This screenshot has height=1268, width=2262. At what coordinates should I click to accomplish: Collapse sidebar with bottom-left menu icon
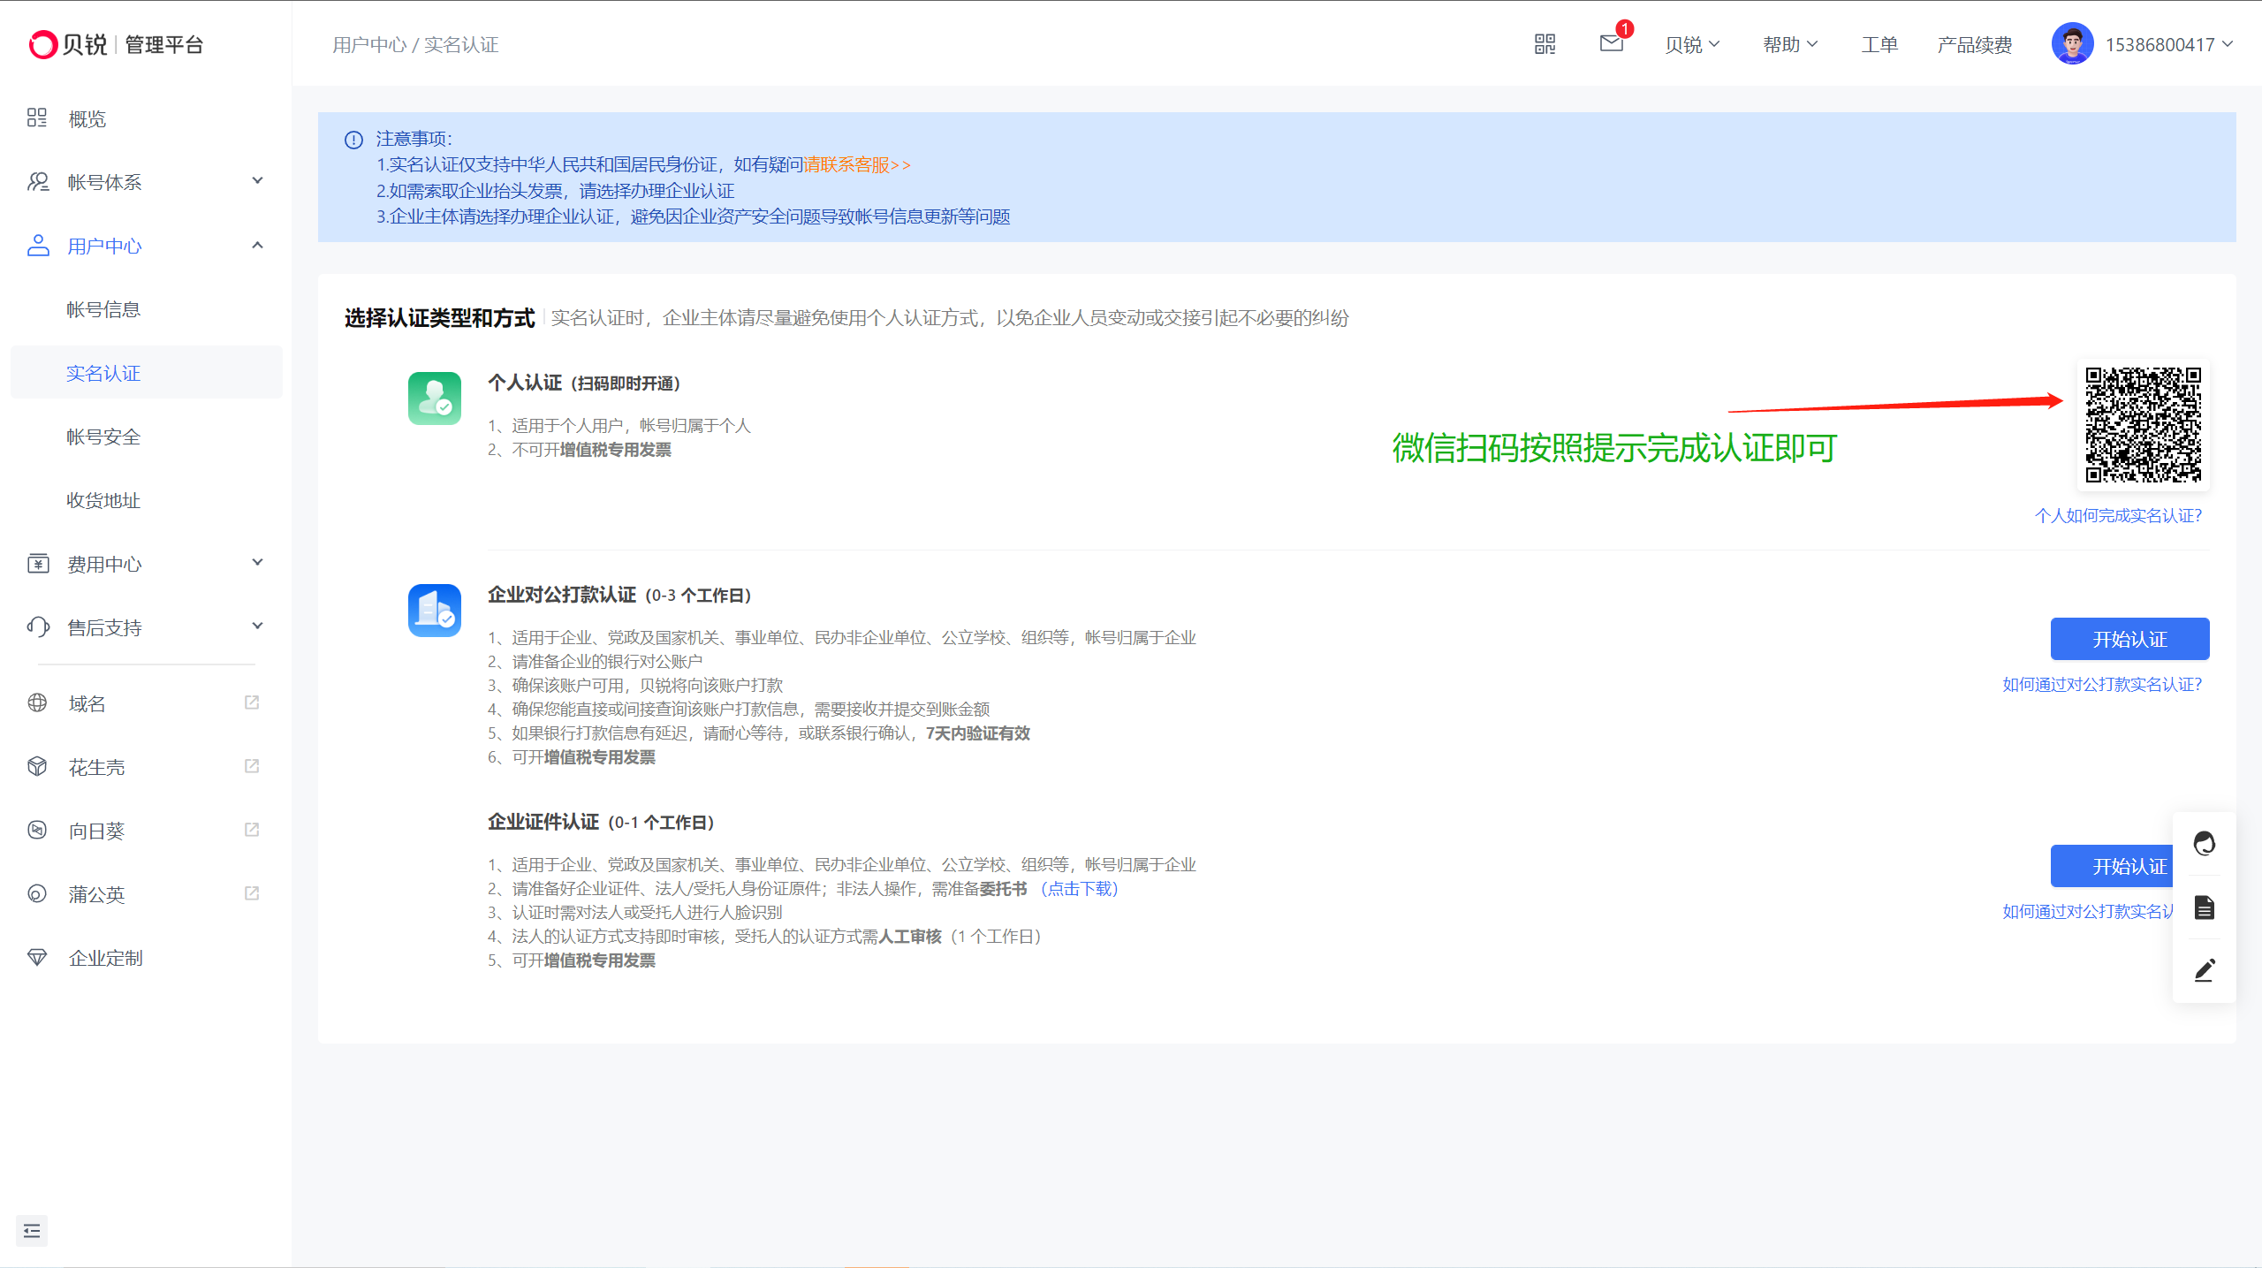click(32, 1231)
